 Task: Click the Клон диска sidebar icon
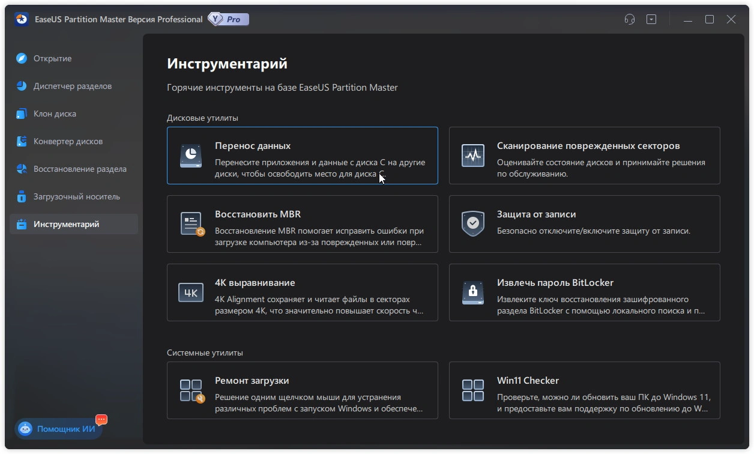point(22,114)
